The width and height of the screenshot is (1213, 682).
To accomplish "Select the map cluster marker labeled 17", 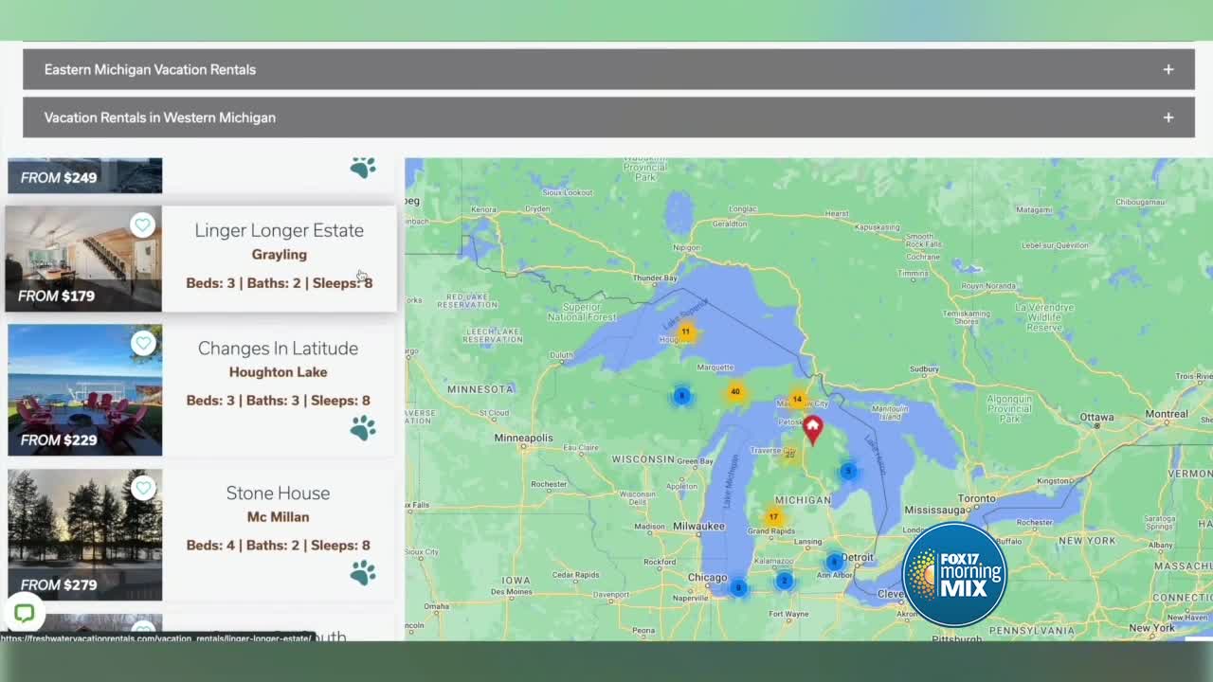I will pos(773,517).
